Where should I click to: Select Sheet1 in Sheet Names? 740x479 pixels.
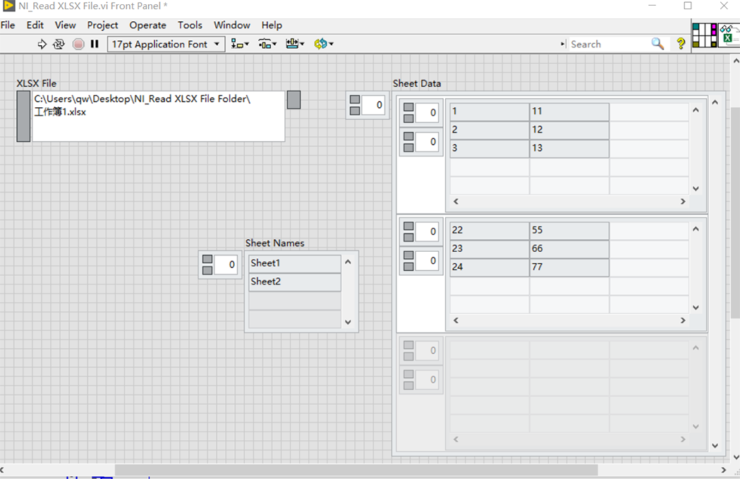coord(294,263)
